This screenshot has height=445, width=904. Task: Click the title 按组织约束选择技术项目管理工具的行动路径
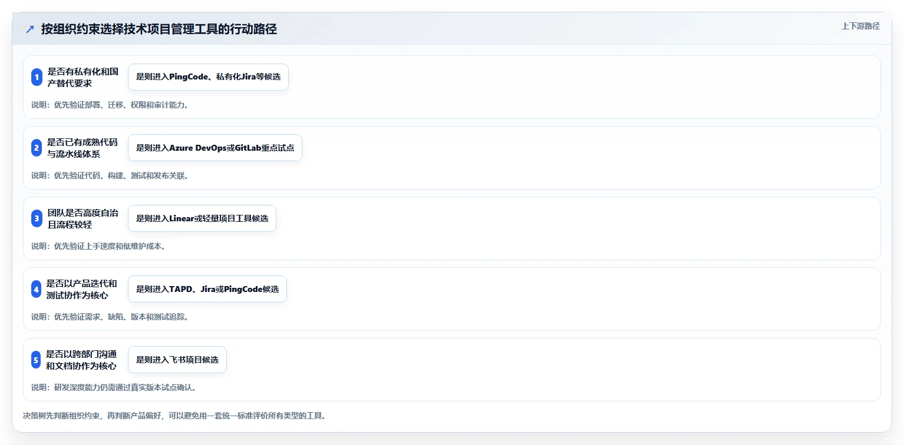(159, 29)
